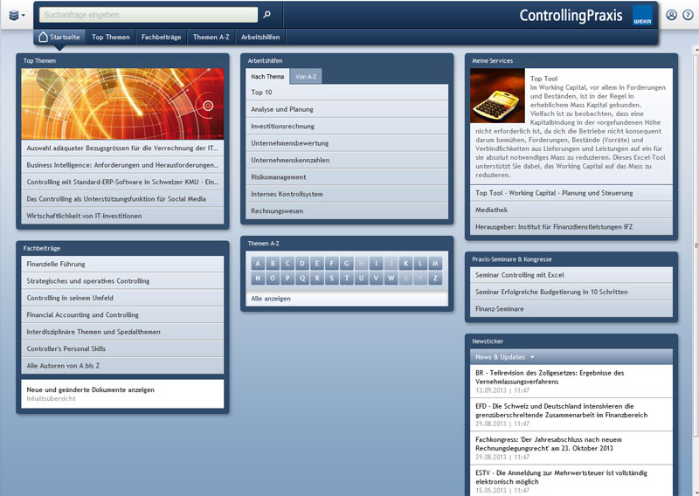Open Das Controlling als Unterstützungsfunktion article
The height and width of the screenshot is (496, 699).
click(122, 199)
